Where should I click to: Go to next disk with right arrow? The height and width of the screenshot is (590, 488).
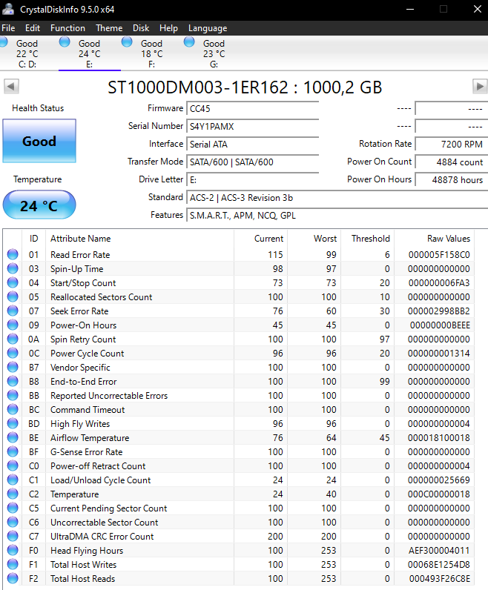click(480, 87)
